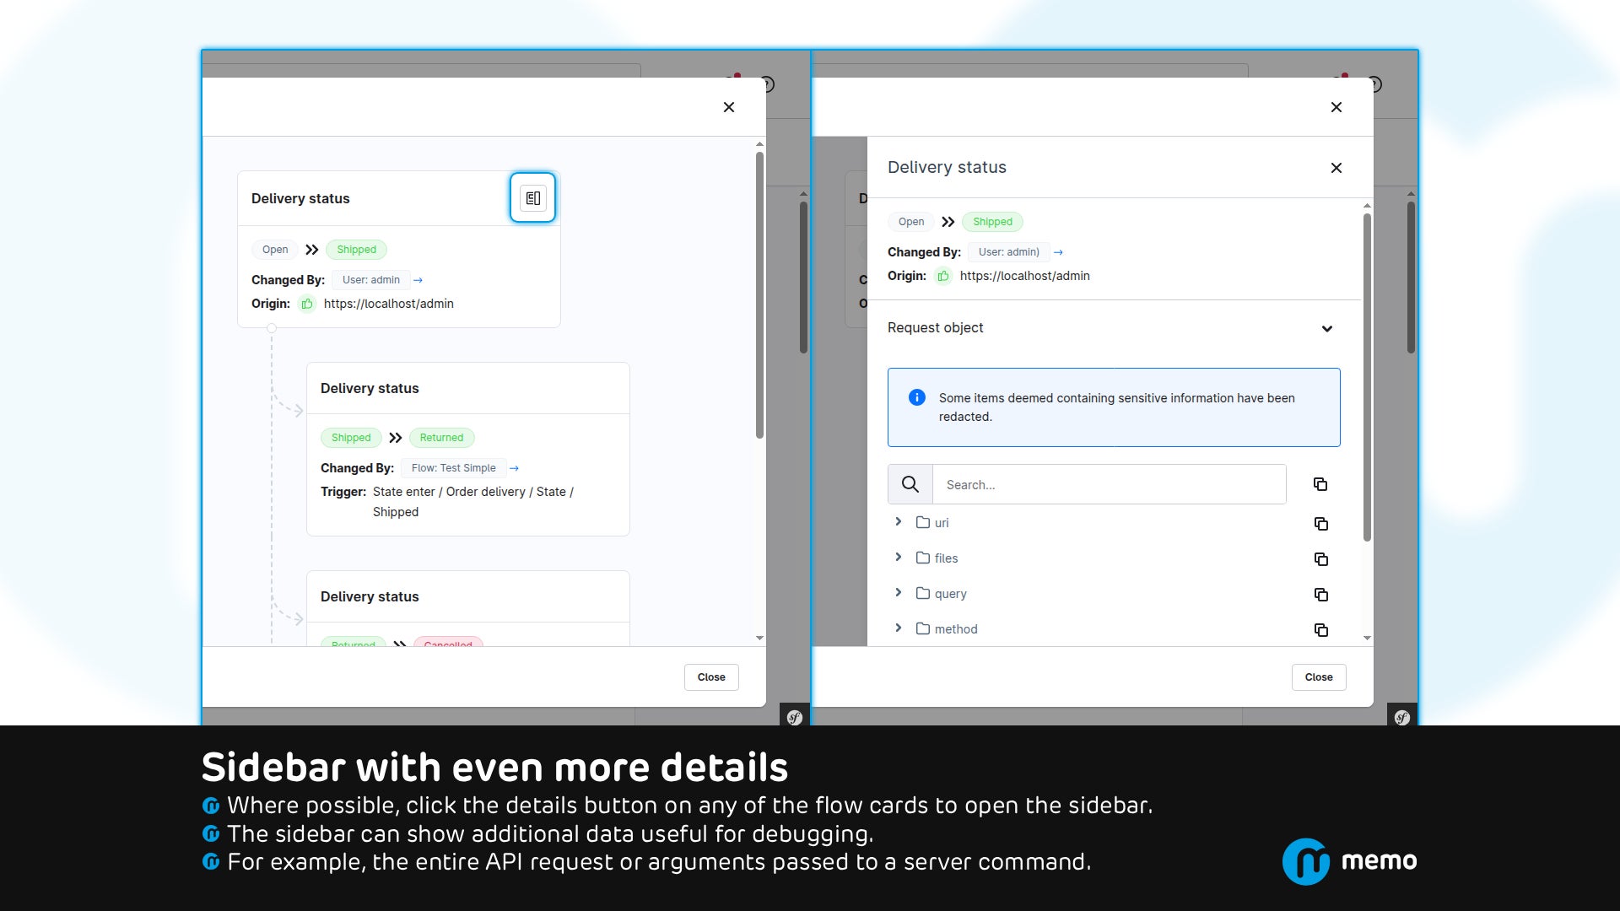Close the left flow modal with X
The image size is (1620, 911).
[729, 107]
